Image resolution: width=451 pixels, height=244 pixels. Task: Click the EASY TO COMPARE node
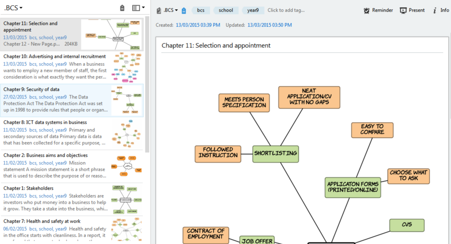click(x=372, y=130)
